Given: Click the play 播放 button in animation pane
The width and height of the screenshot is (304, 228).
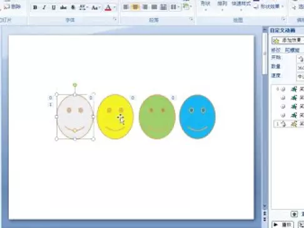Looking at the screenshot, I should coord(283,225).
